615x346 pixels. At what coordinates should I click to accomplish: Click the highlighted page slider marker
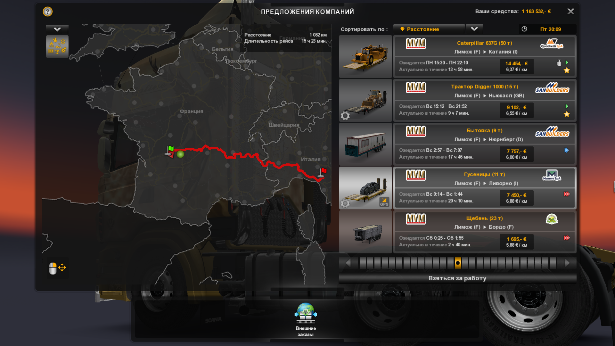tap(458, 263)
